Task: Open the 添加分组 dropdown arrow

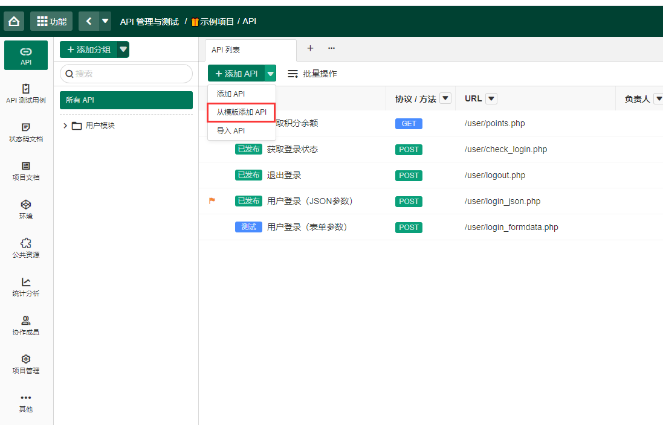Action: tap(123, 50)
